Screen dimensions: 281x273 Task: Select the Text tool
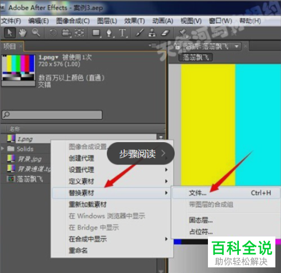(x=123, y=33)
